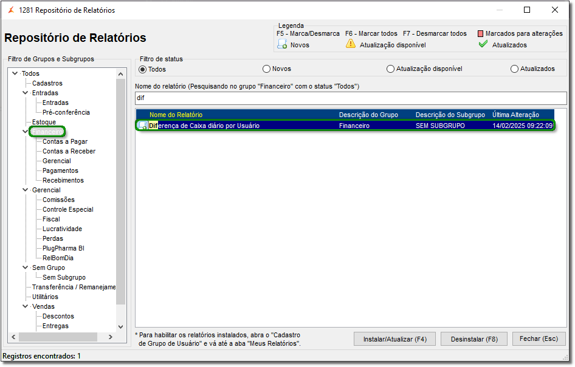The height and width of the screenshot is (367, 575).
Task: Collapse the Entradas group node
Action: (26, 93)
